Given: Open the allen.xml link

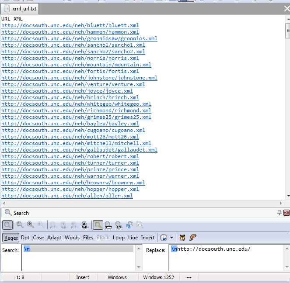Looking at the screenshot, I should [67, 196].
